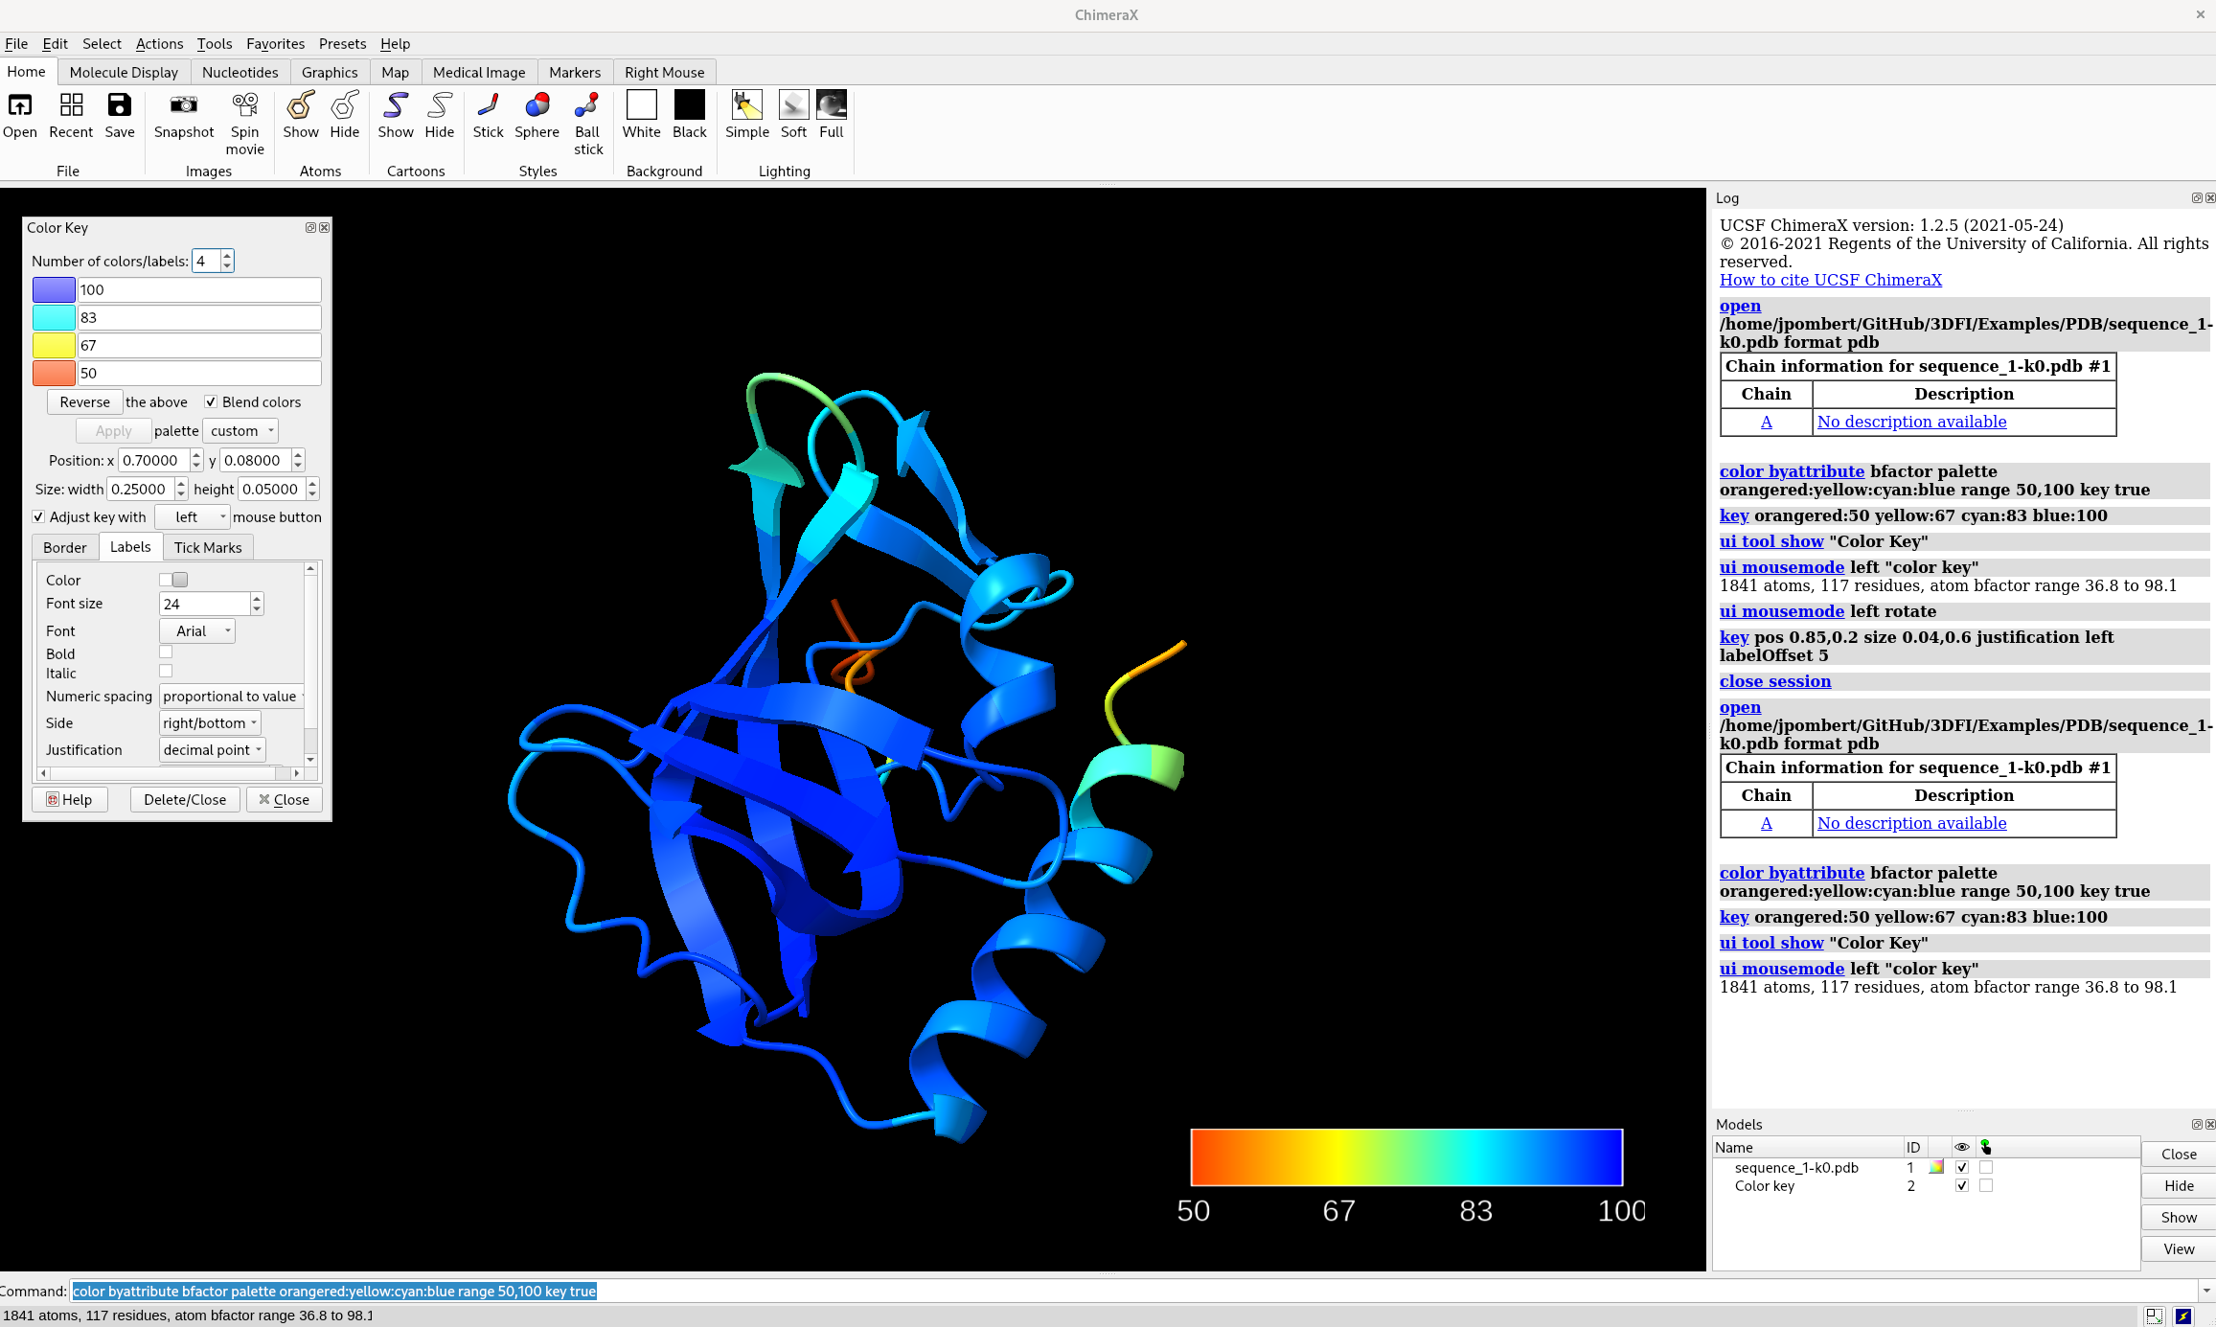The height and width of the screenshot is (1327, 2216).
Task: Click status bar selection-mode icon
Action: coord(2154,1316)
